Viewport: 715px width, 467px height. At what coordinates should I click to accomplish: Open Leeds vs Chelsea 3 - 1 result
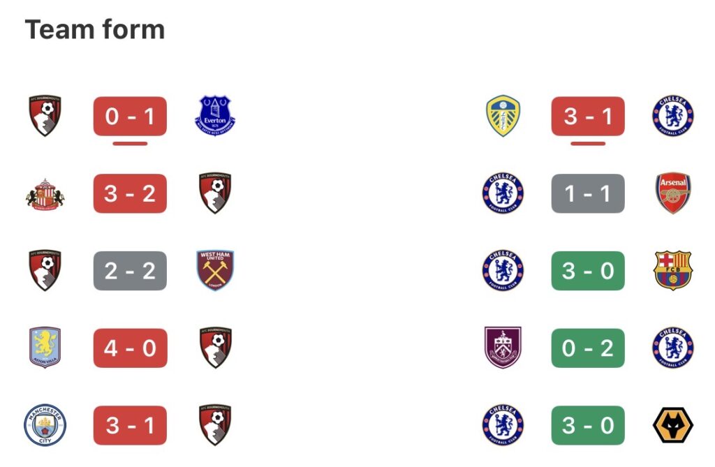pos(588,117)
